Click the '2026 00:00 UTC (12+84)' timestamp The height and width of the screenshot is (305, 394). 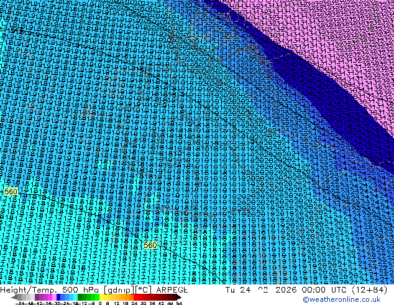[x=331, y=290]
